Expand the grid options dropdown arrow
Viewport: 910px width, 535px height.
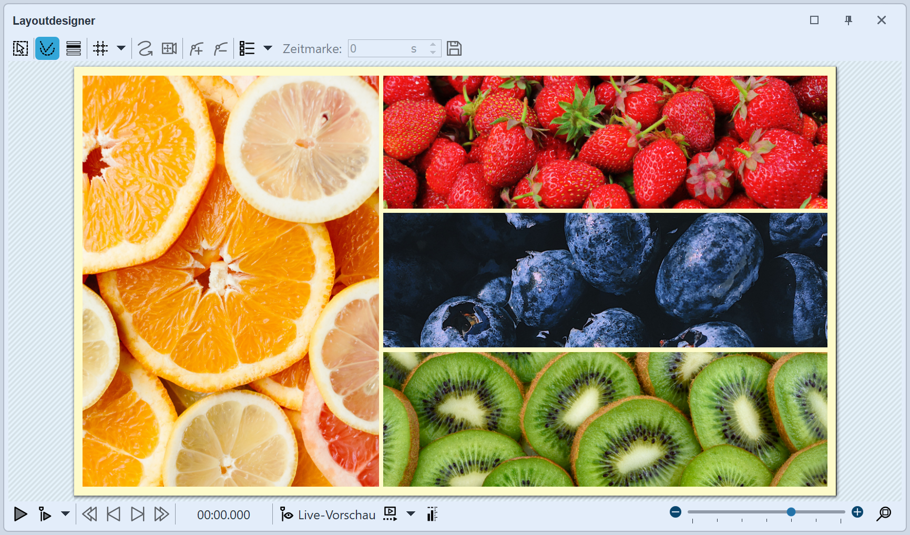121,48
